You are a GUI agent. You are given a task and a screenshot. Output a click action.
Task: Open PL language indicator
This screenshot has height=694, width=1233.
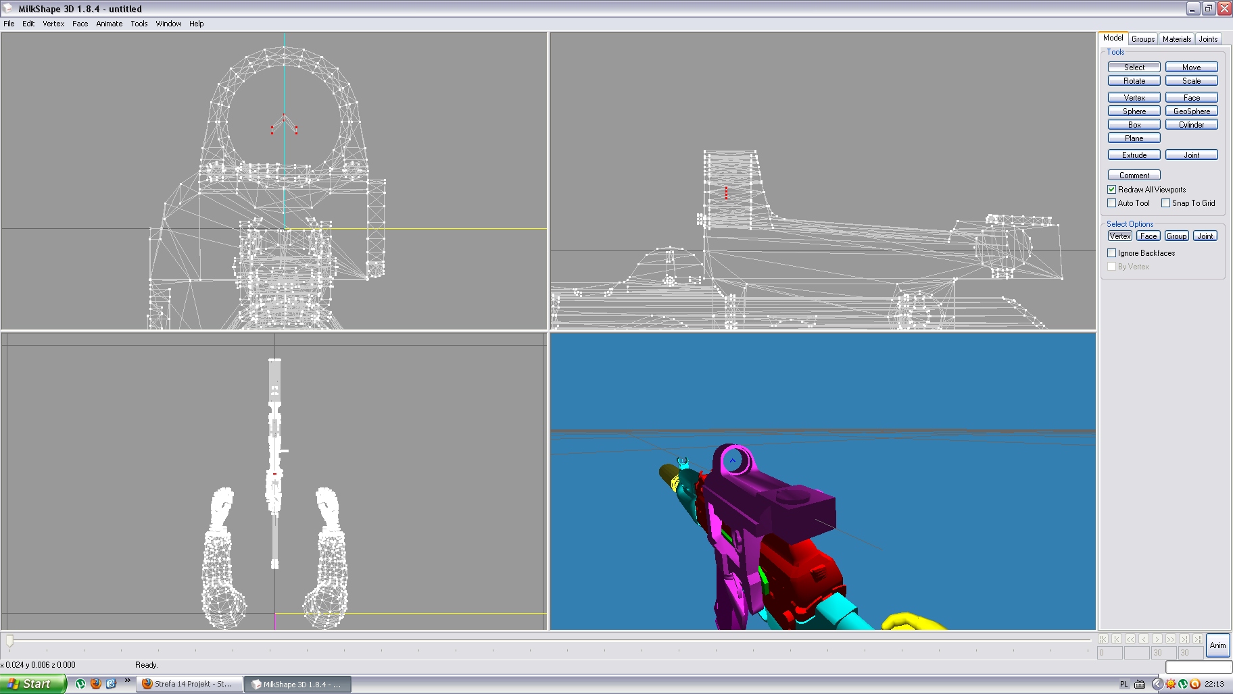[x=1124, y=684]
